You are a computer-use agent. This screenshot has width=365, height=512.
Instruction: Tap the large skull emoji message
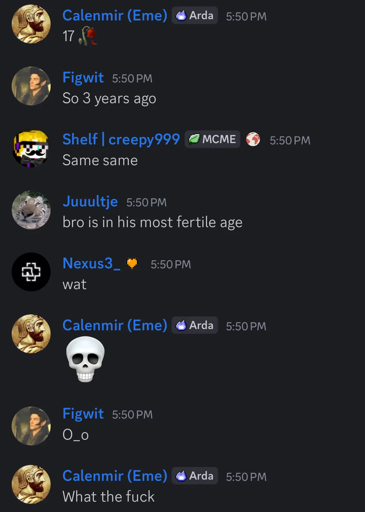pos(85,359)
